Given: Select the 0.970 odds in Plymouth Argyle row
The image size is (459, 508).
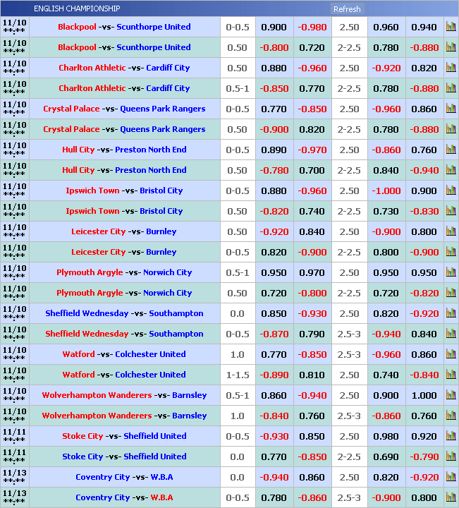Looking at the screenshot, I should click(312, 272).
